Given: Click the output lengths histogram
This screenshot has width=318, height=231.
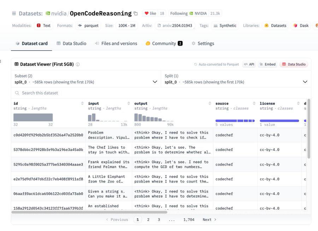Looking at the screenshot, I should pyautogui.click(x=154, y=117).
